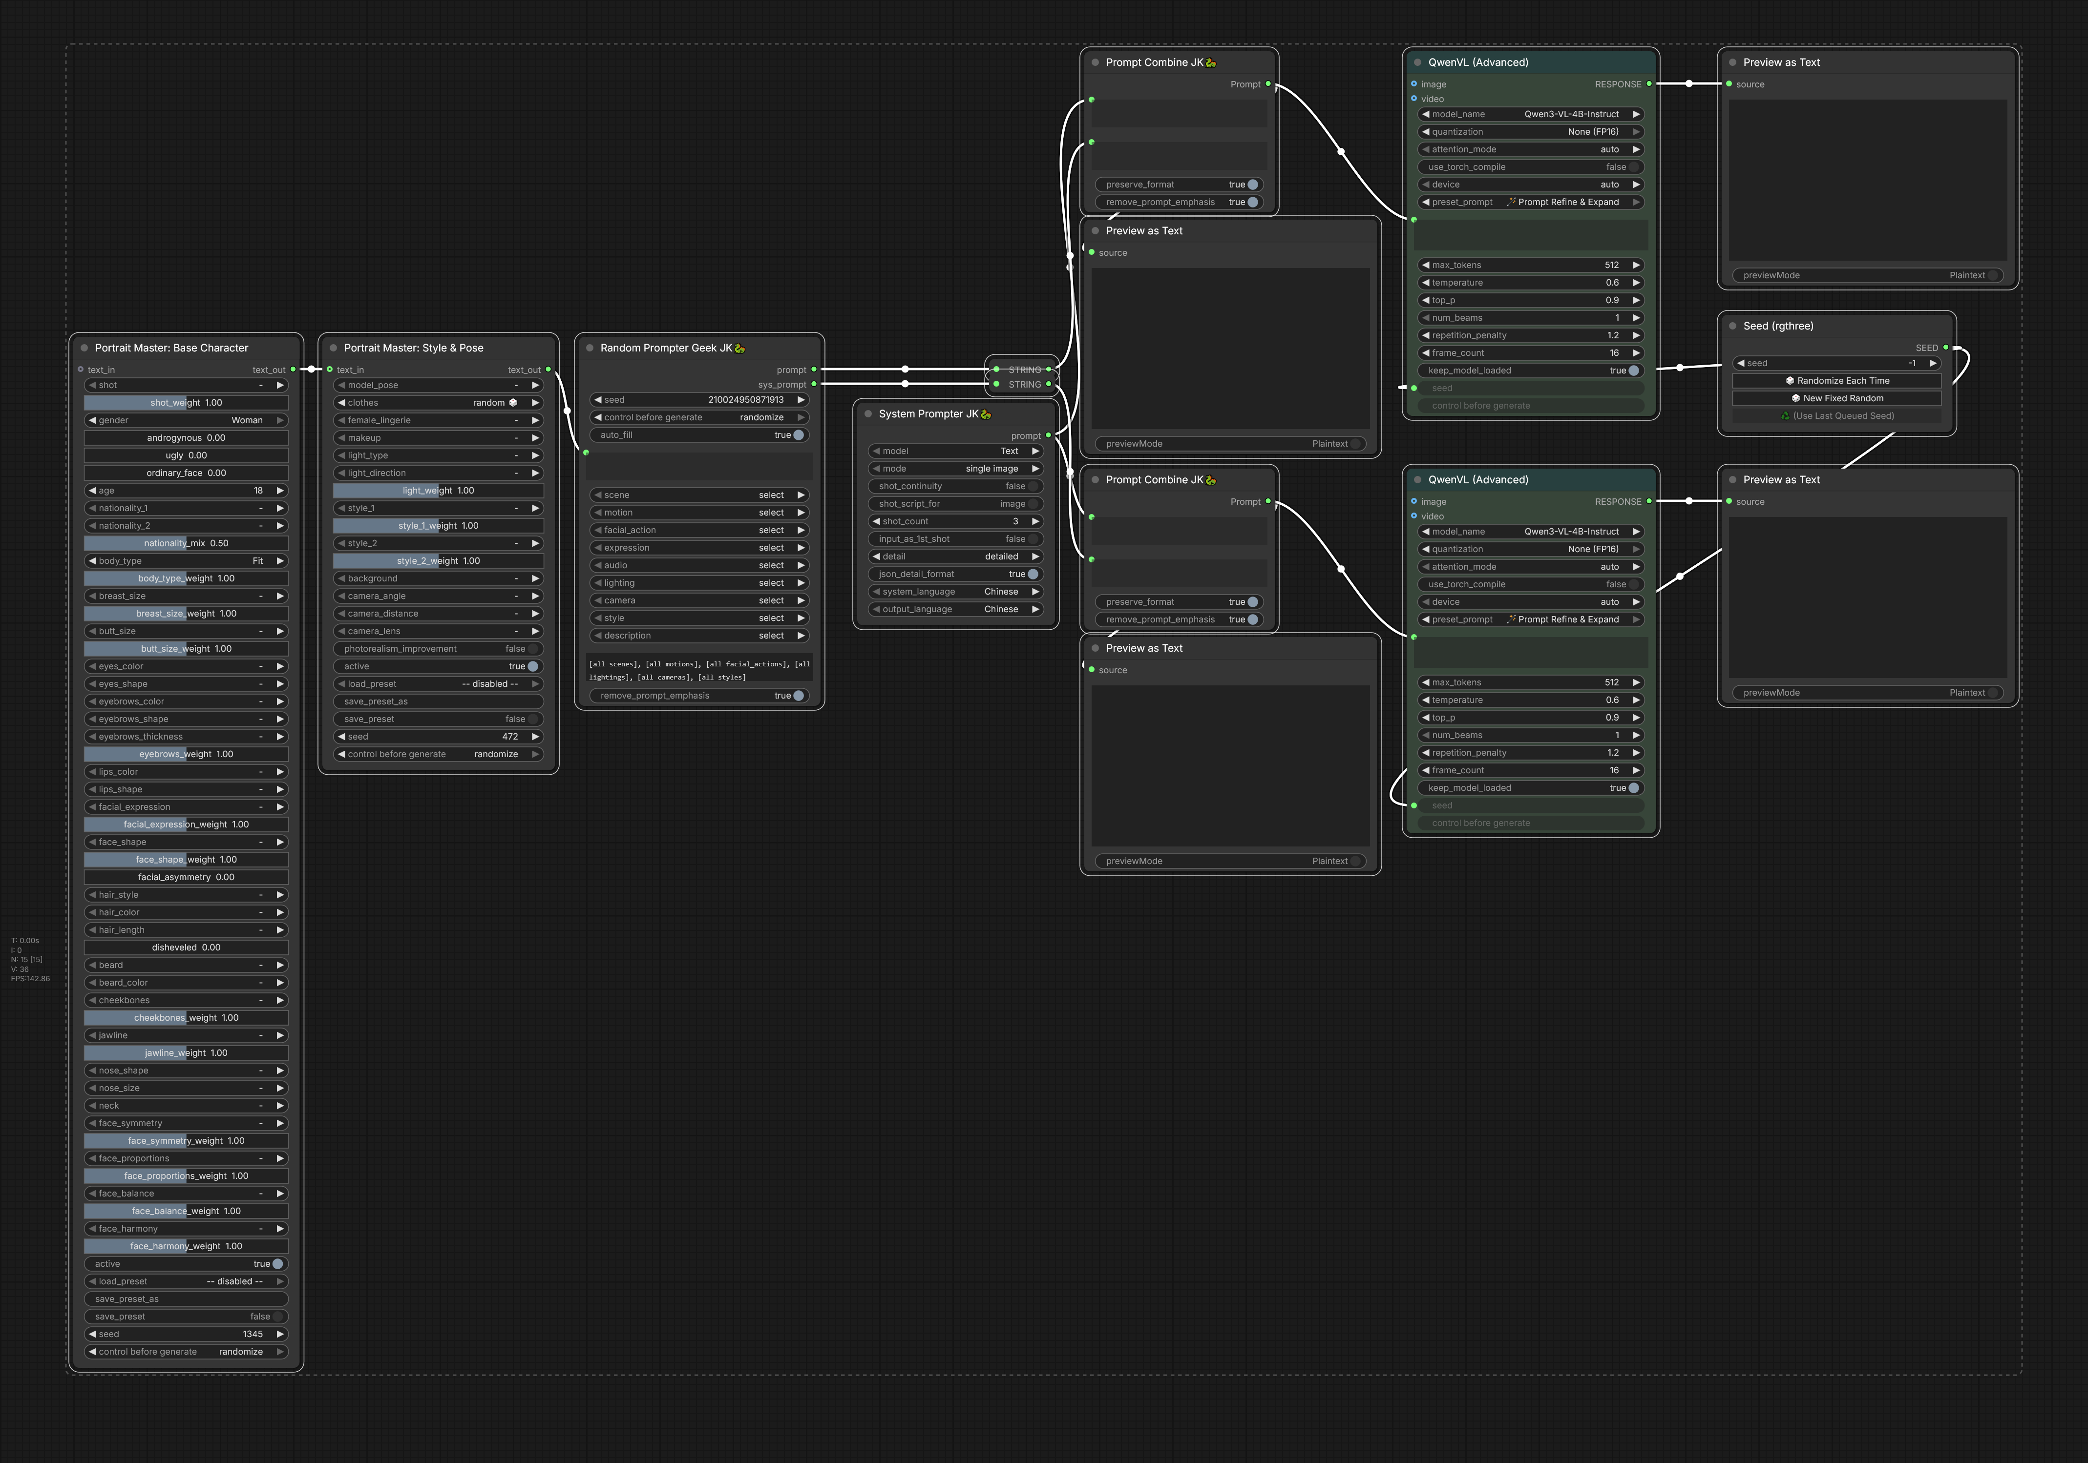2088x1463 pixels.
Task: Adjust androgynous 0.00 slider
Action: [187, 438]
